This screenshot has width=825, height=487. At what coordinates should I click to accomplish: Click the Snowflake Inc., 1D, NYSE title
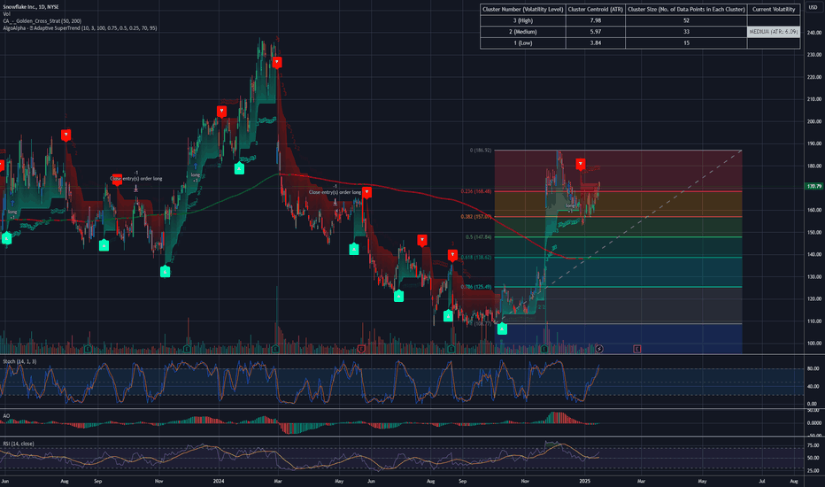pyautogui.click(x=31, y=7)
